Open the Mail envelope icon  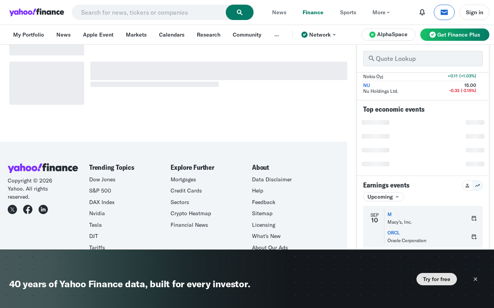click(x=444, y=12)
